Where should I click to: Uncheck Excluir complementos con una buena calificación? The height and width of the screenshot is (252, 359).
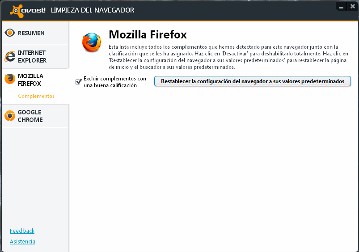(x=79, y=82)
